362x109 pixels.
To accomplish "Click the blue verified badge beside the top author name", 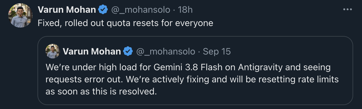I will (x=103, y=10).
